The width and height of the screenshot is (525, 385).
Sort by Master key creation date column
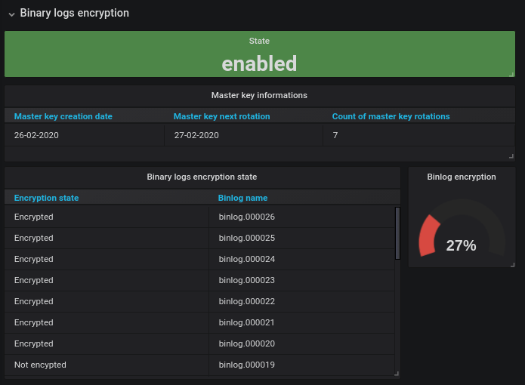pos(63,116)
